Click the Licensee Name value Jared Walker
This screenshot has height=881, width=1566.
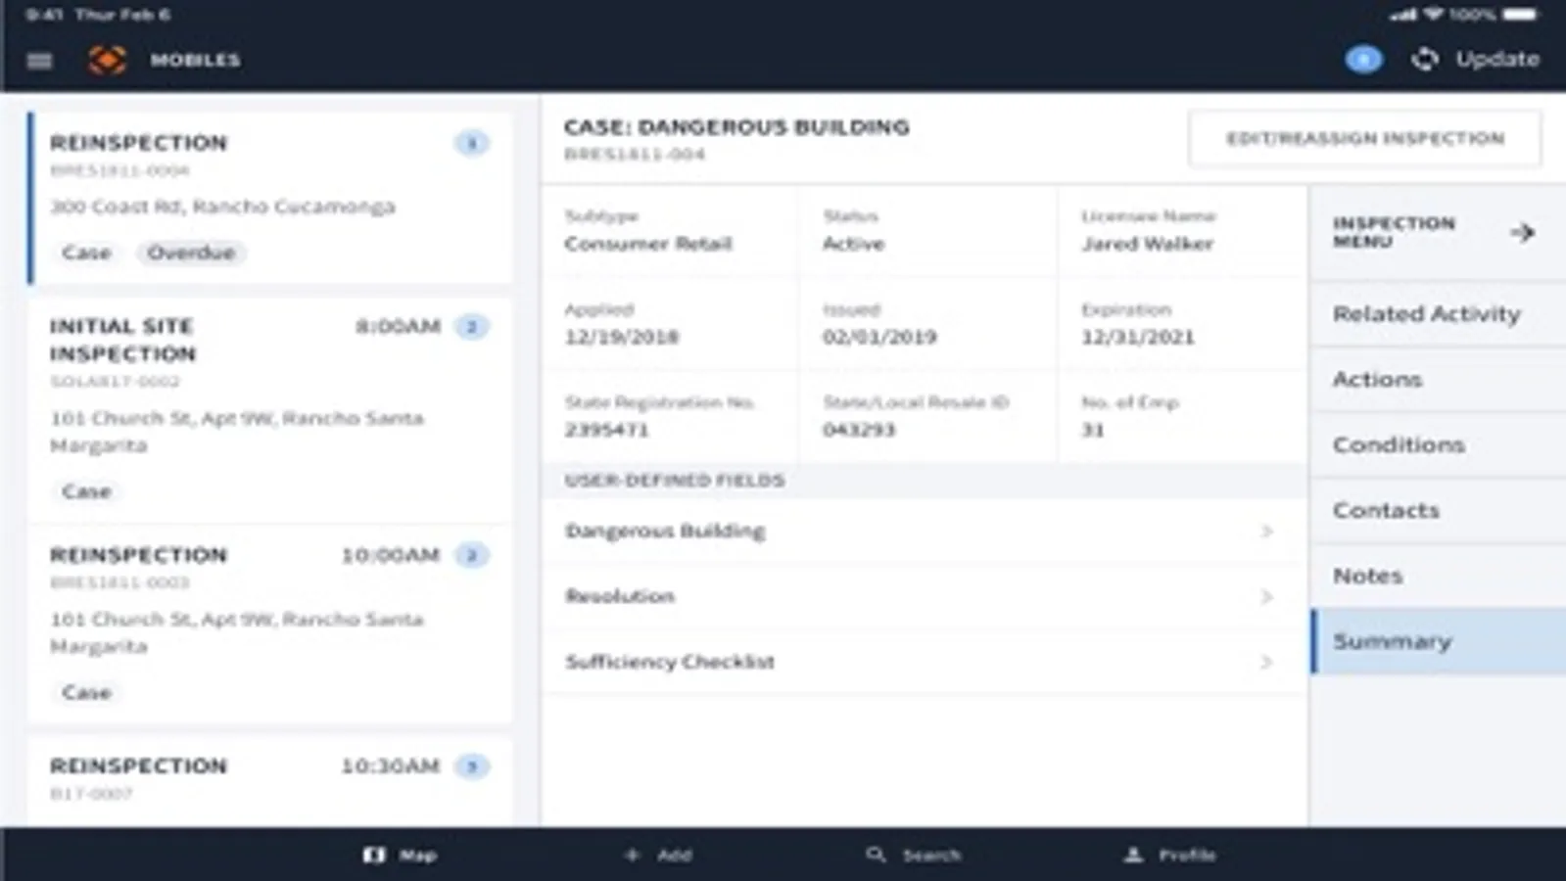pos(1148,244)
